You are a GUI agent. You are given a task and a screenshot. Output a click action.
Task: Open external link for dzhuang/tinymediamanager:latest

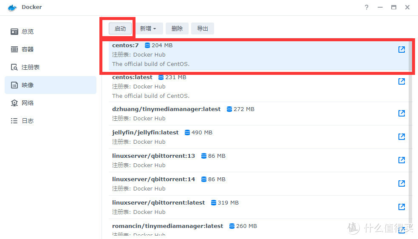[401, 114]
